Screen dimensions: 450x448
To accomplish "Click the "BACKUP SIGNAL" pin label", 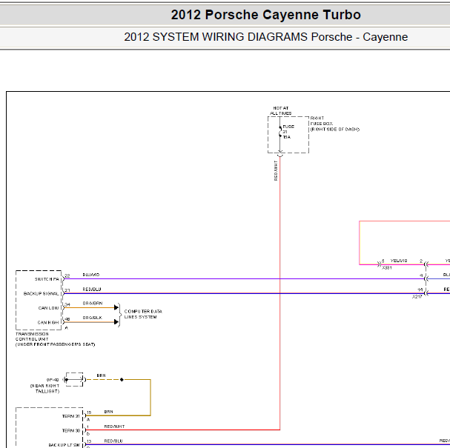I will [41, 293].
